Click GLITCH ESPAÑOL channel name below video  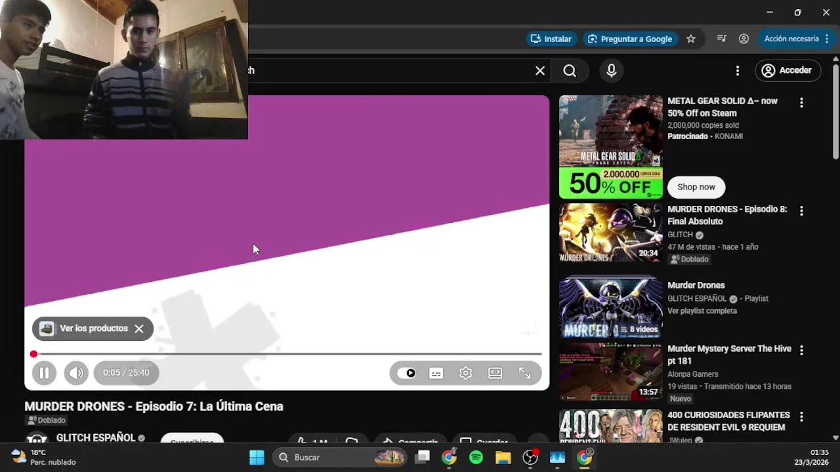(96, 438)
